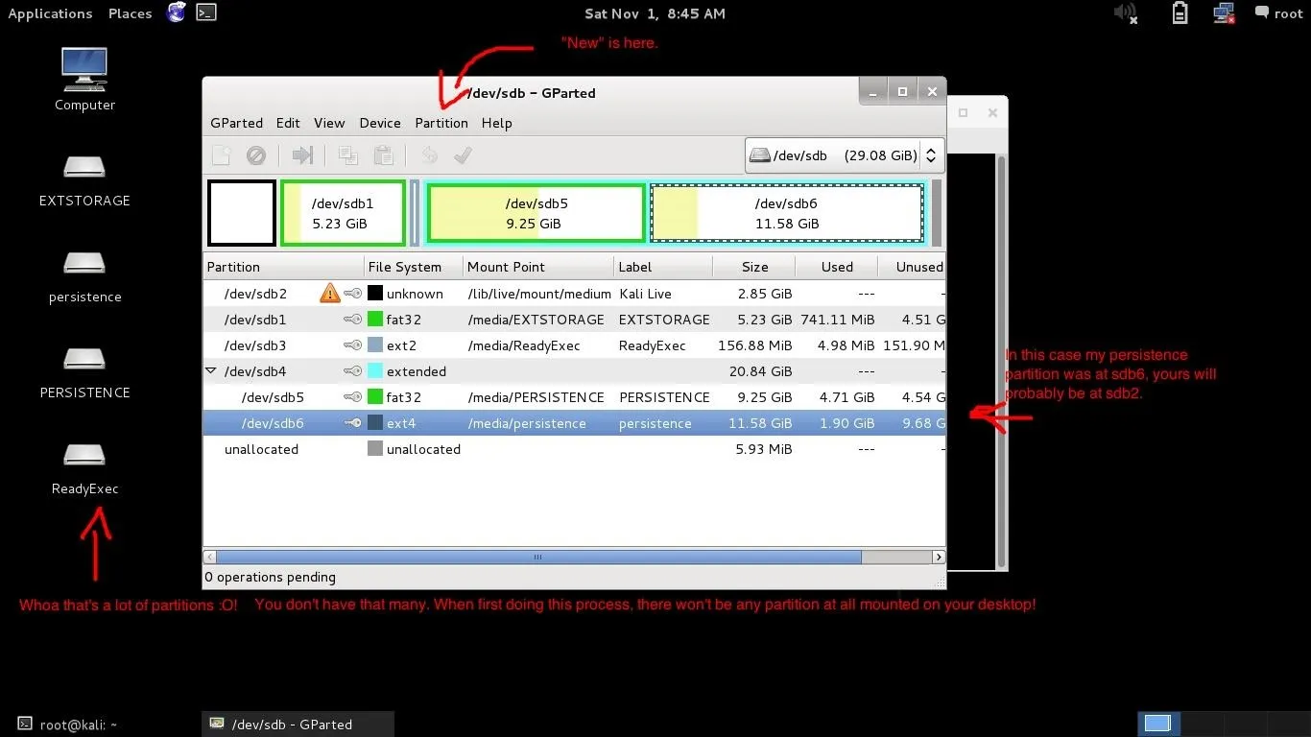Click the Apply all operations checkmark
Screen dimensions: 1311x737
pyautogui.click(x=463, y=155)
